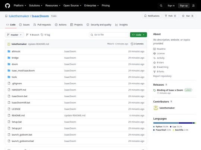
Task: Click the Notifications bell button
Action: pos(151,16)
